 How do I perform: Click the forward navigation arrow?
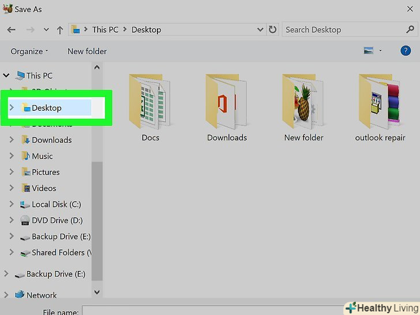[30, 30]
